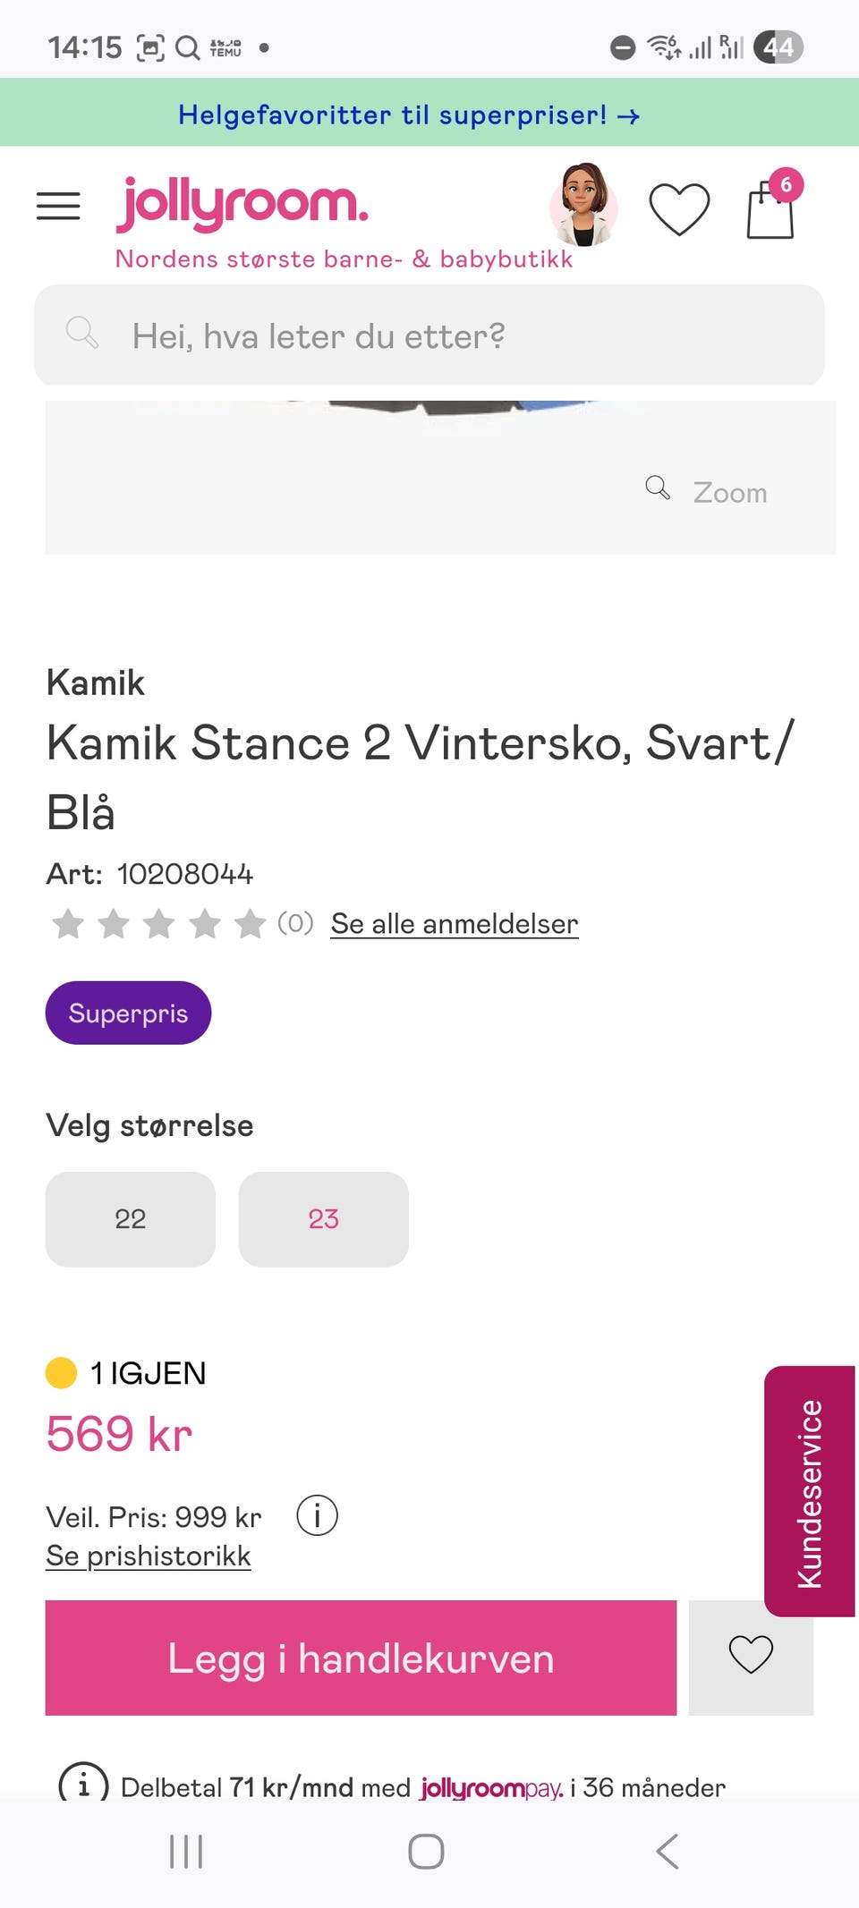Viewport: 859px width, 1908px height.
Task: Tap the customer avatar icon
Action: click(x=583, y=205)
